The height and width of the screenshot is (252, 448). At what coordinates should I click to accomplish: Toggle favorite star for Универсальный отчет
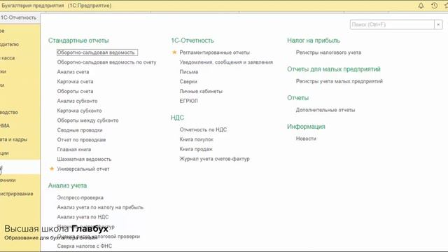pos(52,169)
